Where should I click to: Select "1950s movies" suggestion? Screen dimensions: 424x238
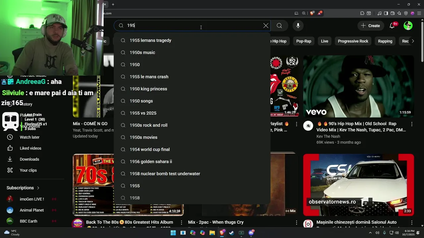click(x=192, y=138)
